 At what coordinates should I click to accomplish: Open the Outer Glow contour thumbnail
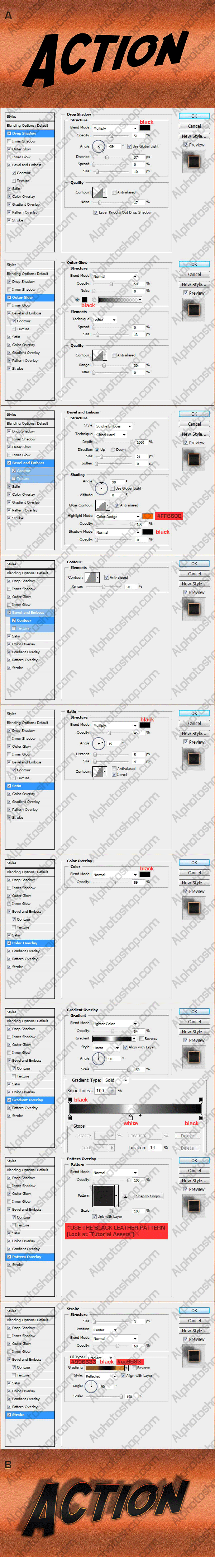pos(99,355)
